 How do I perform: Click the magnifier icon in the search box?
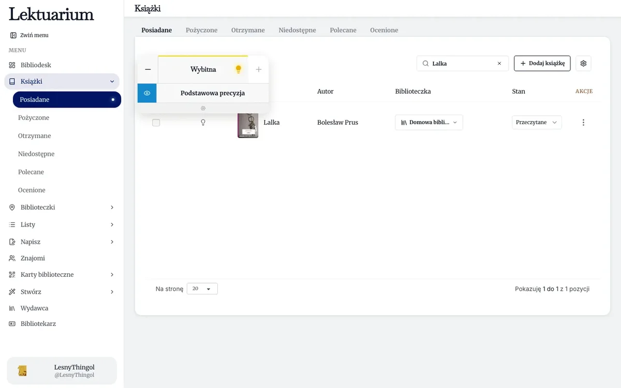pyautogui.click(x=425, y=64)
